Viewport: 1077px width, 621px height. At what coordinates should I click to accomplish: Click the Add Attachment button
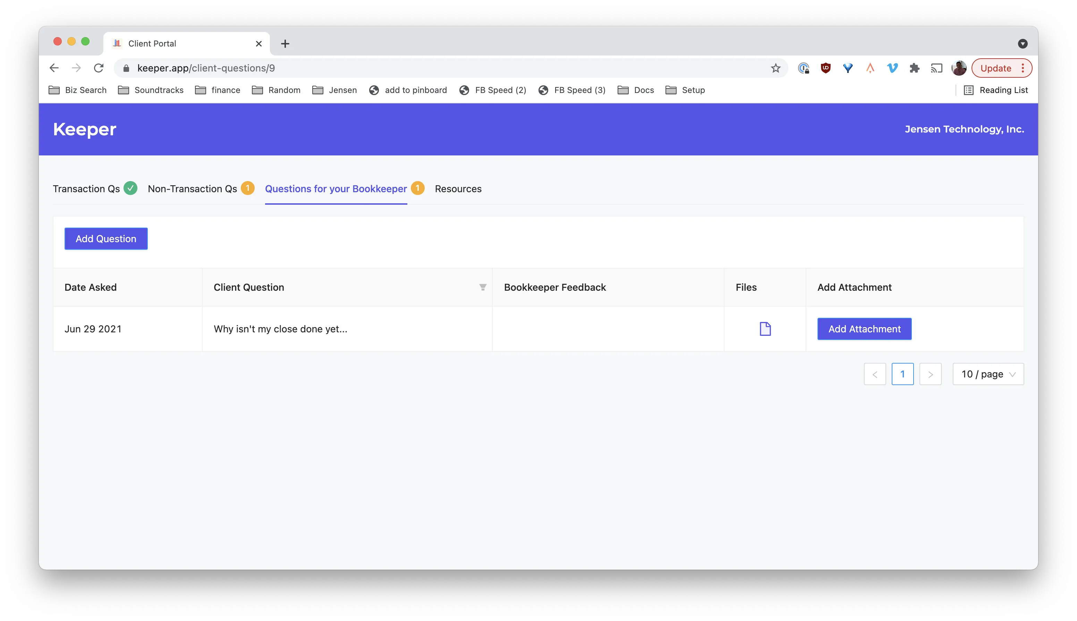click(x=864, y=329)
